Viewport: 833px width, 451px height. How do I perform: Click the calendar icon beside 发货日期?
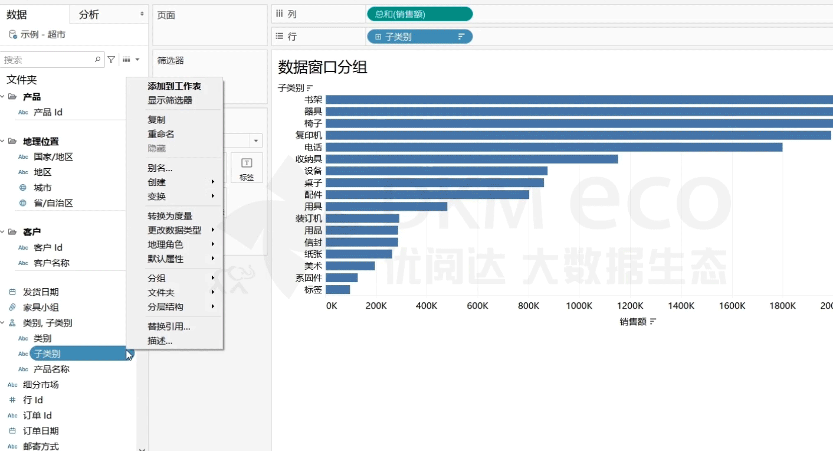coord(12,292)
